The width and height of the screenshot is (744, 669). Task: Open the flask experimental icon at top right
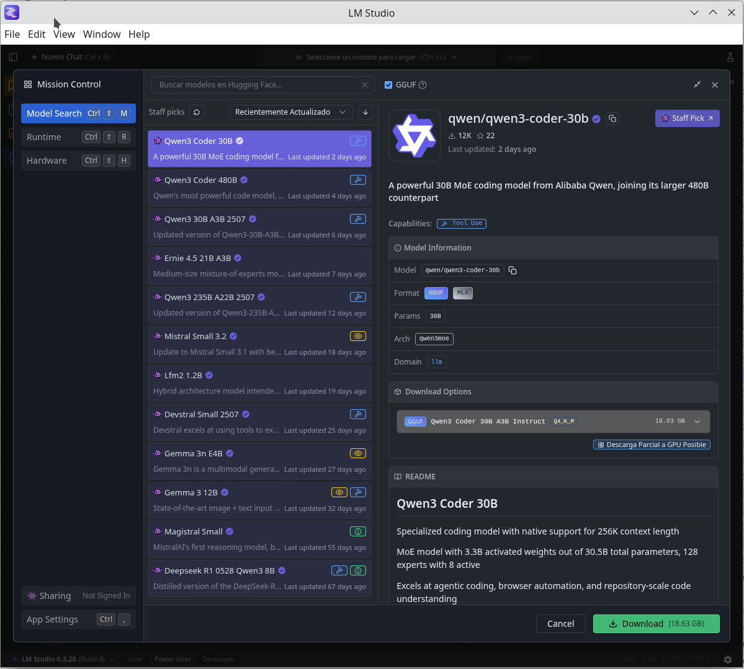[730, 57]
